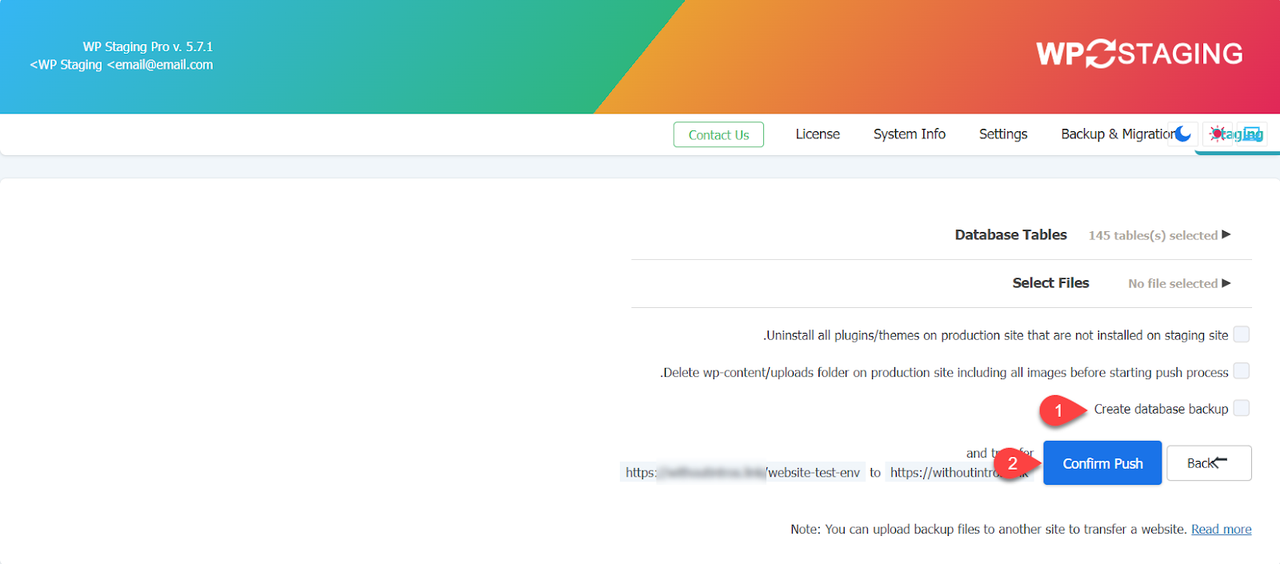1280x564 pixels.
Task: Click the WP Staging logo
Action: 1139,54
